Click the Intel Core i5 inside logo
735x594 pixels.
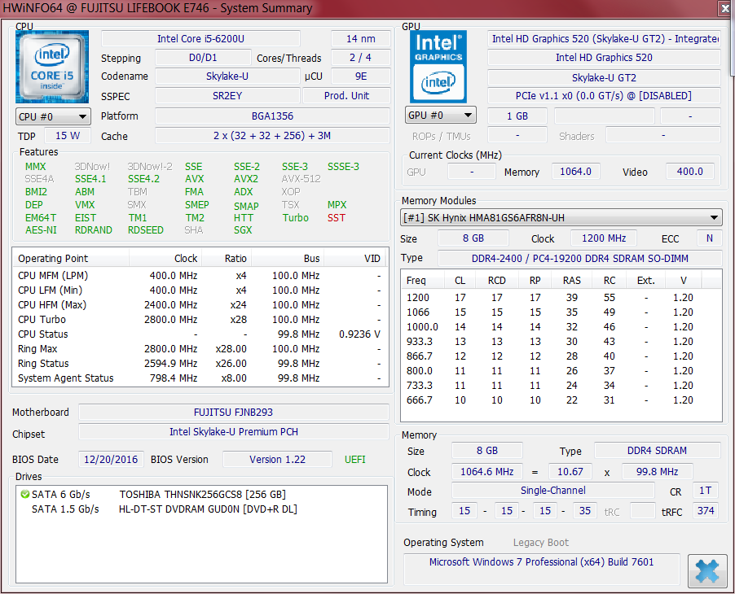[52, 67]
